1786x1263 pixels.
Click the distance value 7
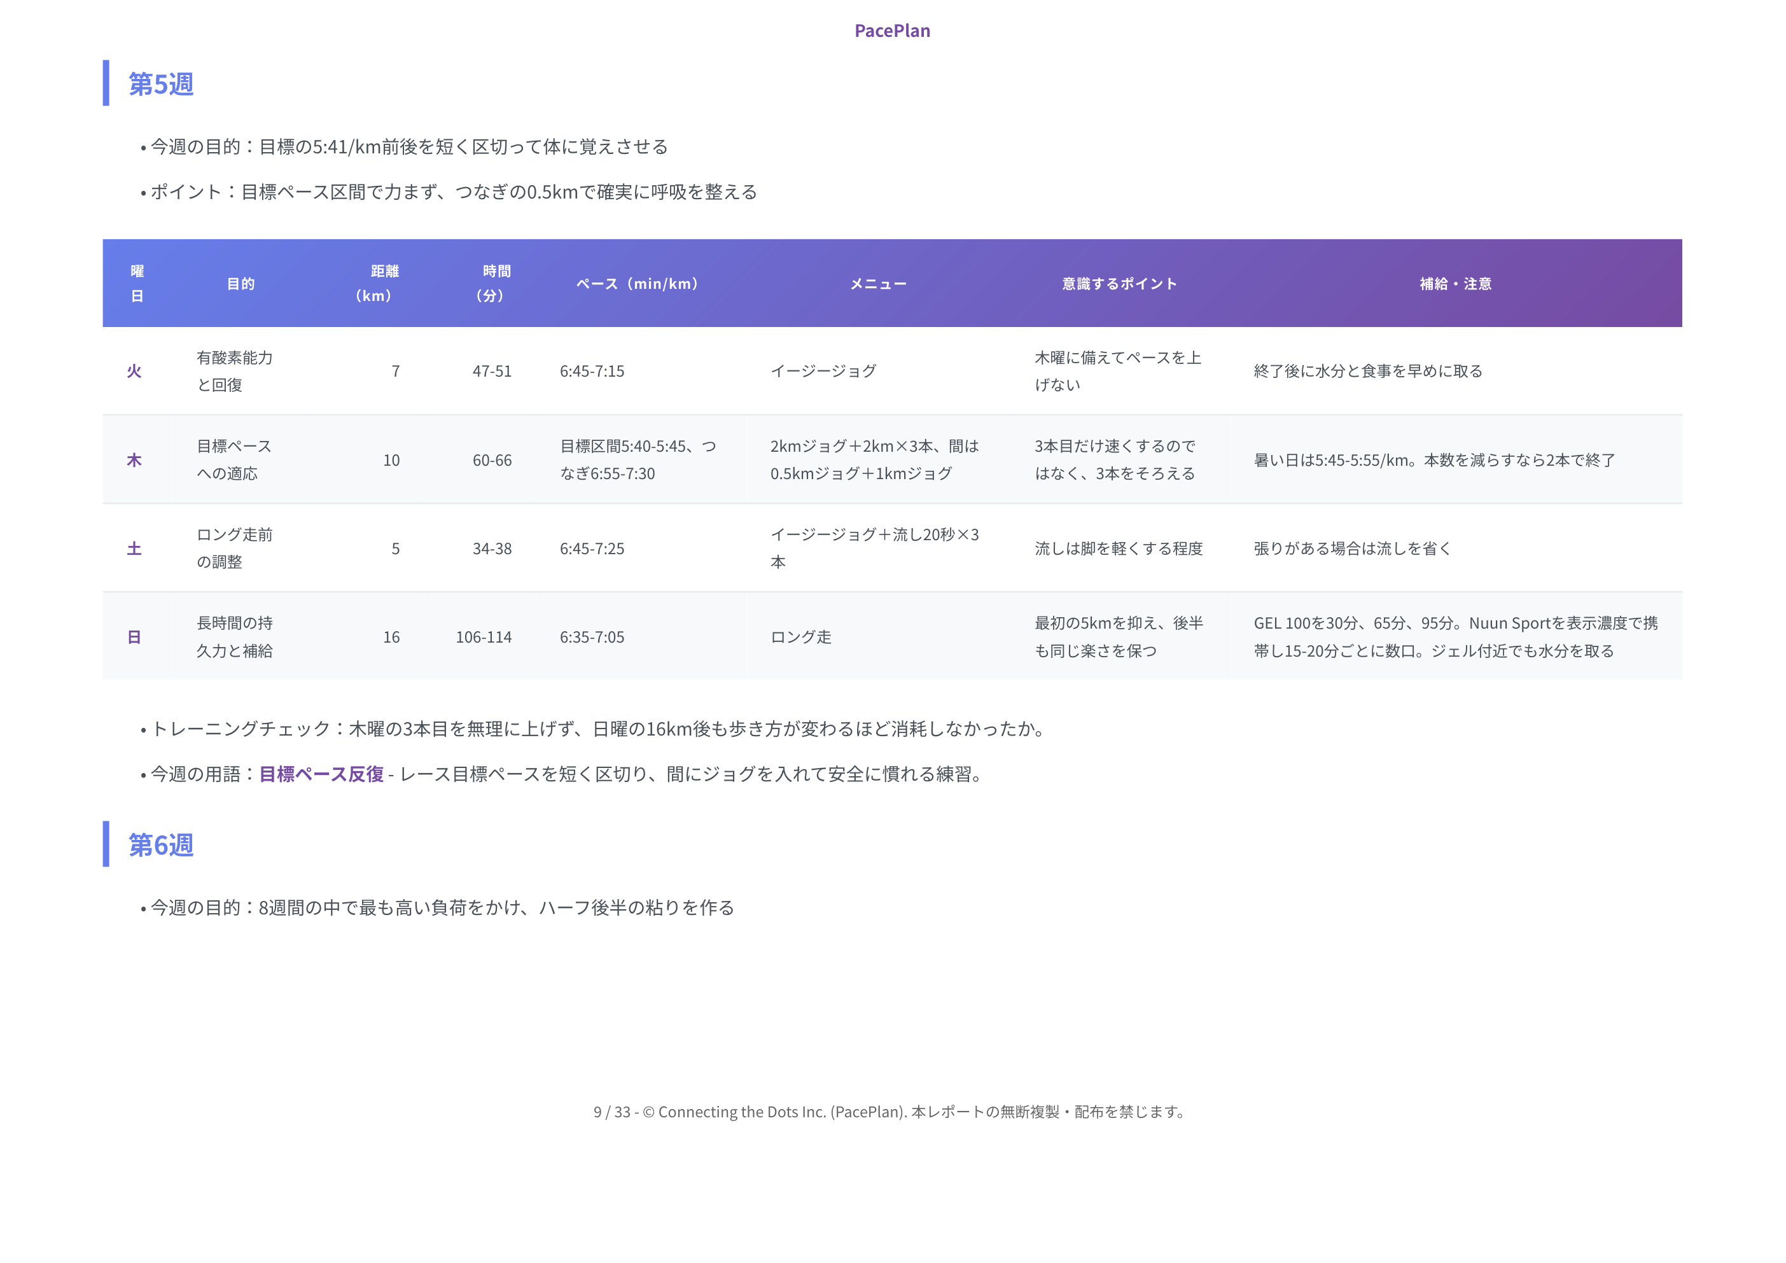pyautogui.click(x=395, y=371)
